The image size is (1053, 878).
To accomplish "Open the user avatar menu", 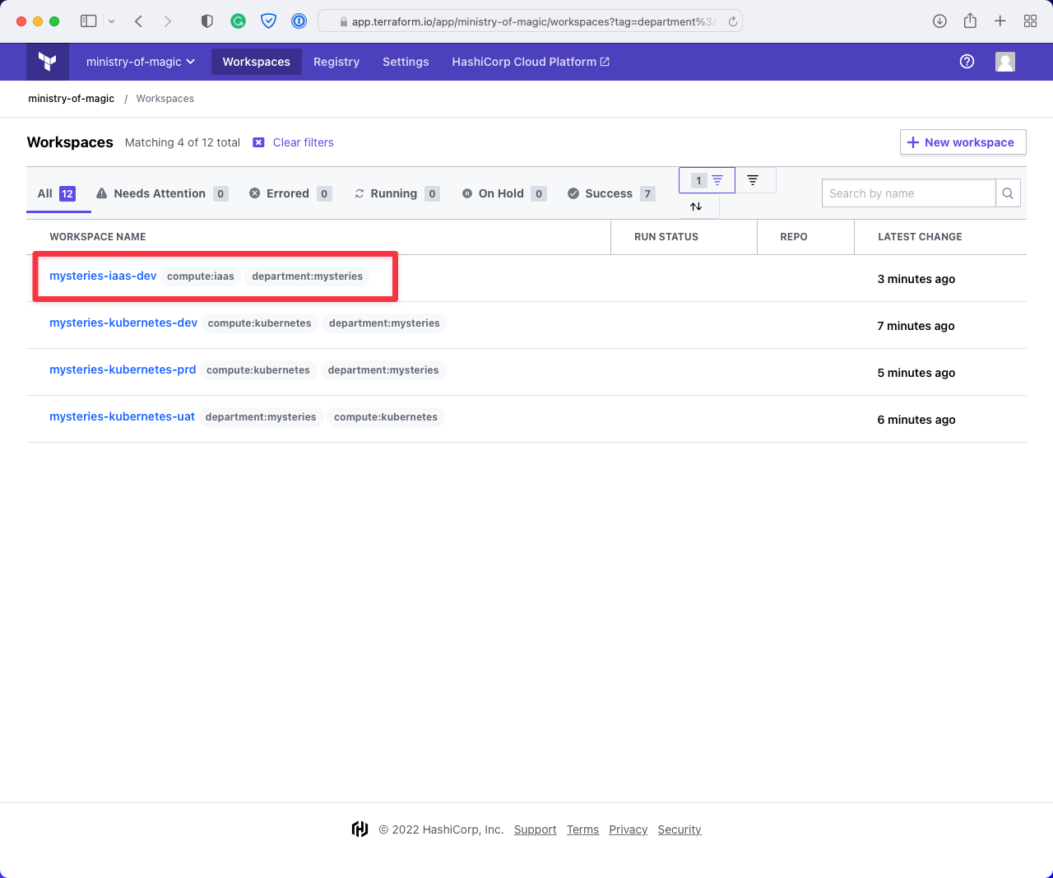I will (1005, 62).
